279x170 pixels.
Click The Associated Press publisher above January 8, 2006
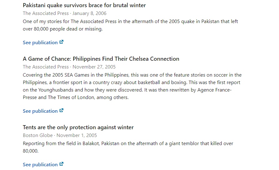46,13
